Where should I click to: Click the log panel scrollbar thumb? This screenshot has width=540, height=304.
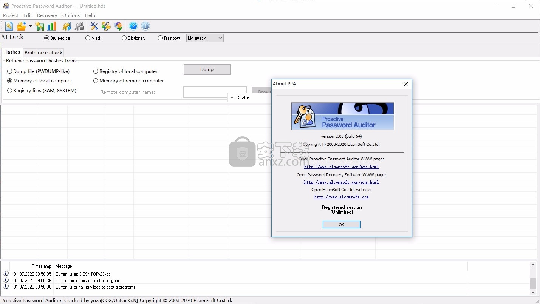tap(533, 283)
